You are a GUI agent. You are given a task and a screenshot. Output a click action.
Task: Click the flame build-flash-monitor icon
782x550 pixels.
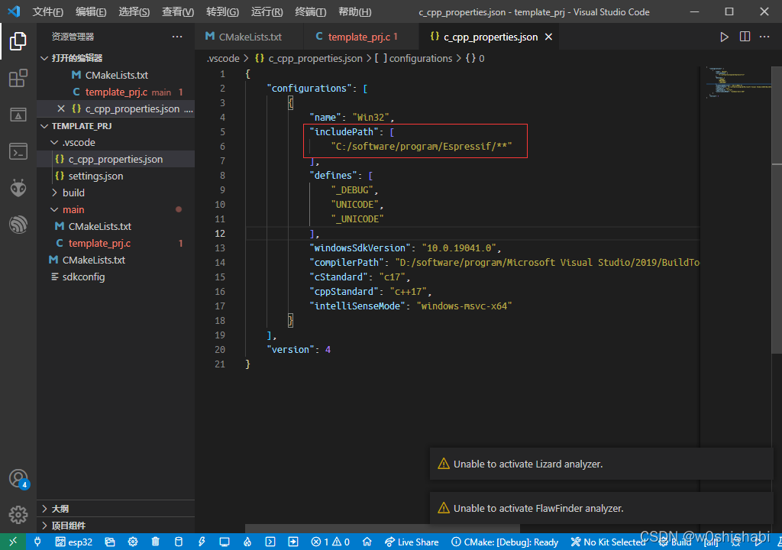247,542
